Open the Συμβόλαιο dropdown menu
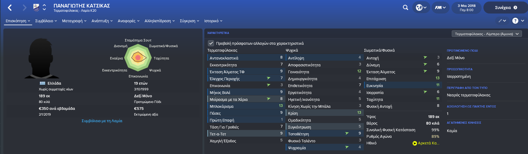 (x=46, y=21)
